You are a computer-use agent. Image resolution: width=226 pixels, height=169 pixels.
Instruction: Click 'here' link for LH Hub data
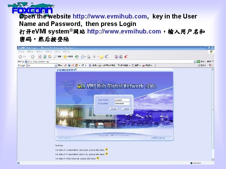click(x=102, y=150)
